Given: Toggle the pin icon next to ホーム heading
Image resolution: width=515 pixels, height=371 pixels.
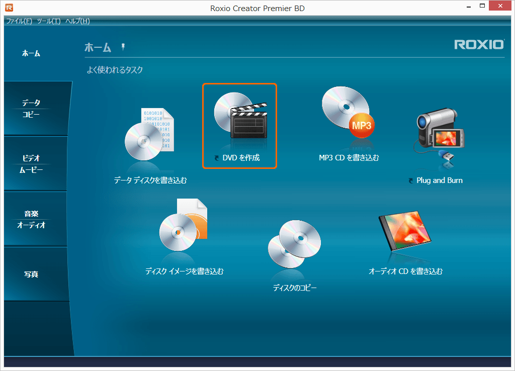Looking at the screenshot, I should click(x=123, y=47).
